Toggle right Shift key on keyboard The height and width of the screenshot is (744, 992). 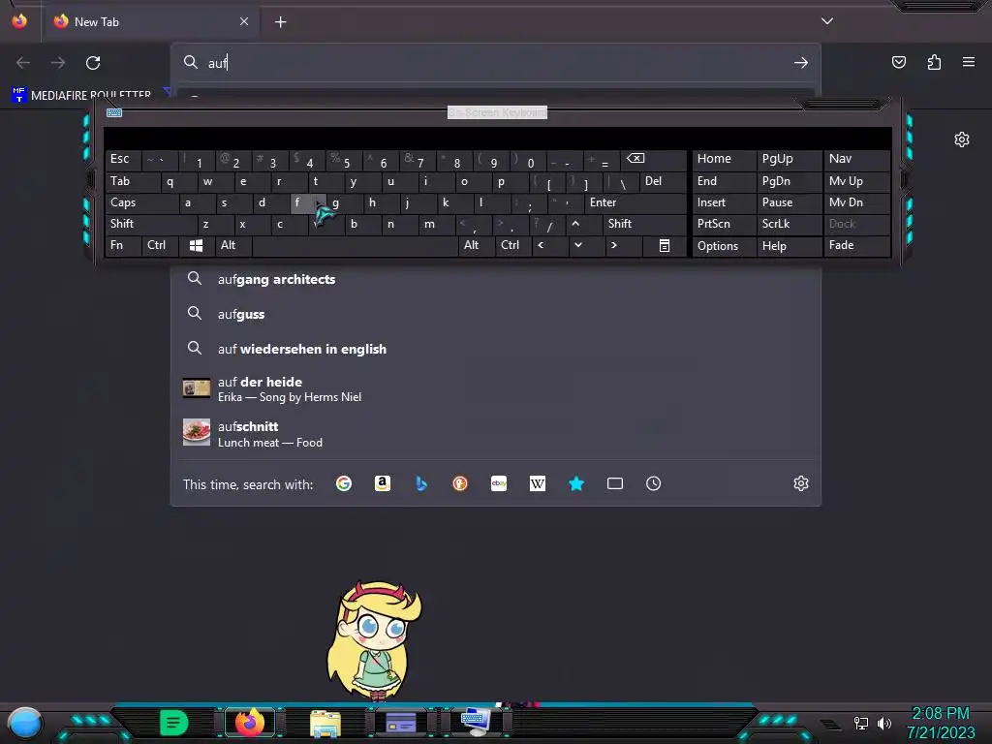click(x=644, y=224)
